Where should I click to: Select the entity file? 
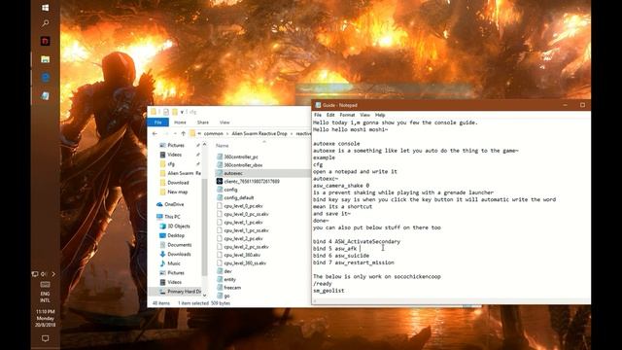pos(229,279)
